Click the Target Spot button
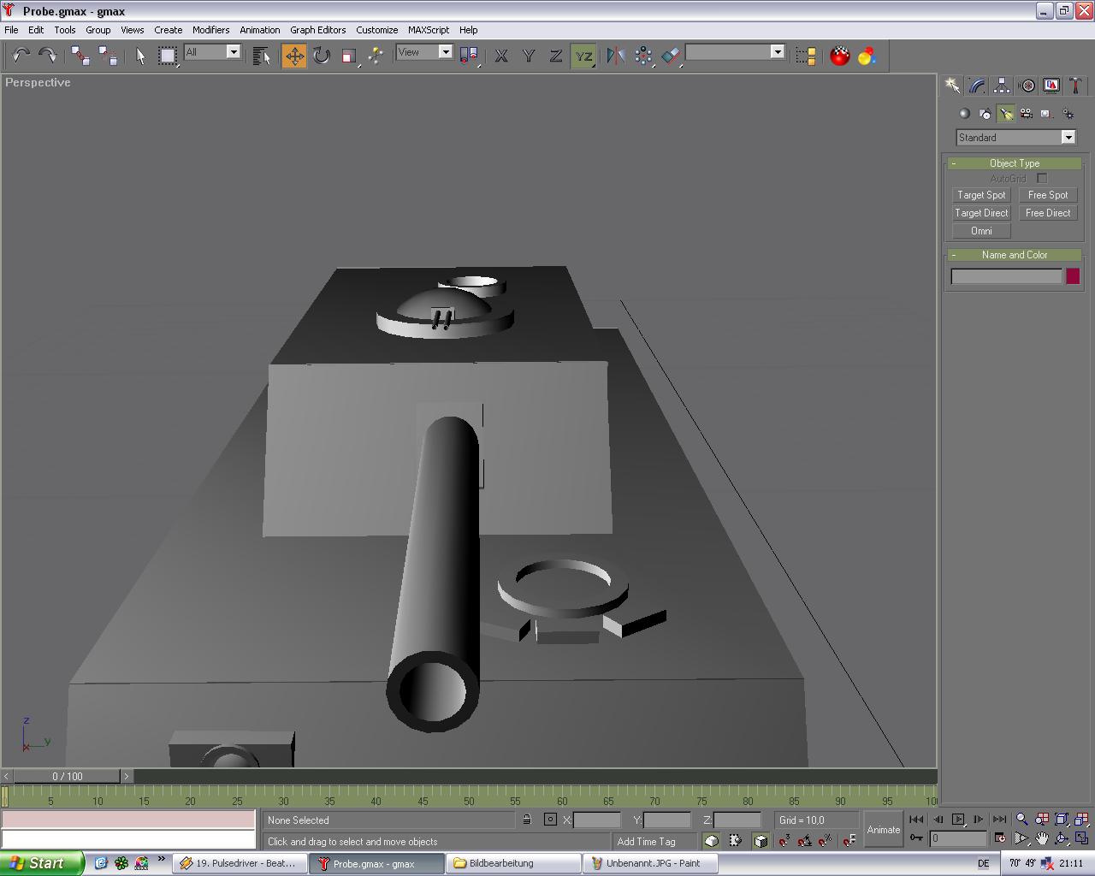Viewport: 1095px width, 876px height. point(981,195)
